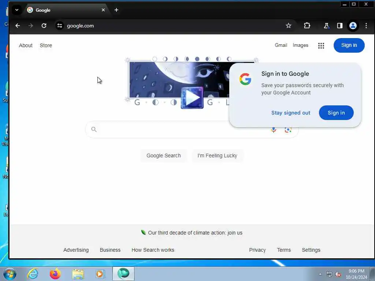Click the magnifier icon in search box
This screenshot has height=281, width=375.
coord(94,129)
